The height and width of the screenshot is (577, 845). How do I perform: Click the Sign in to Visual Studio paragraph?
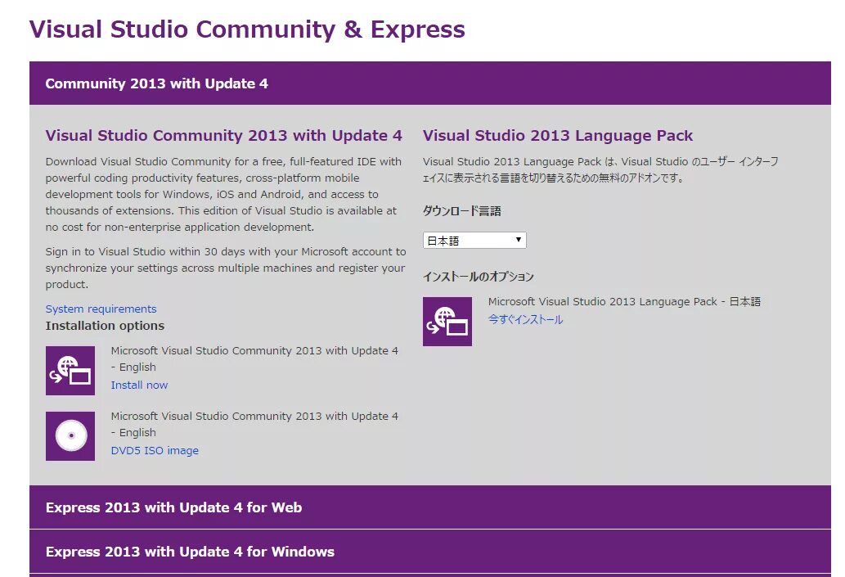click(x=225, y=268)
